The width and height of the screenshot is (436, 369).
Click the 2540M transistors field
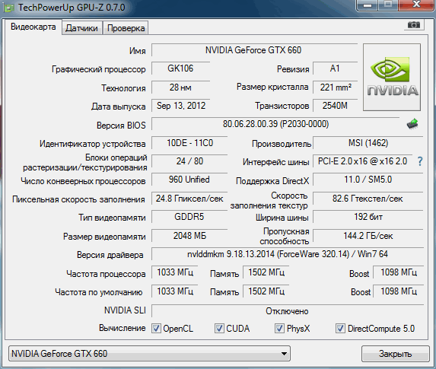pyautogui.click(x=335, y=106)
